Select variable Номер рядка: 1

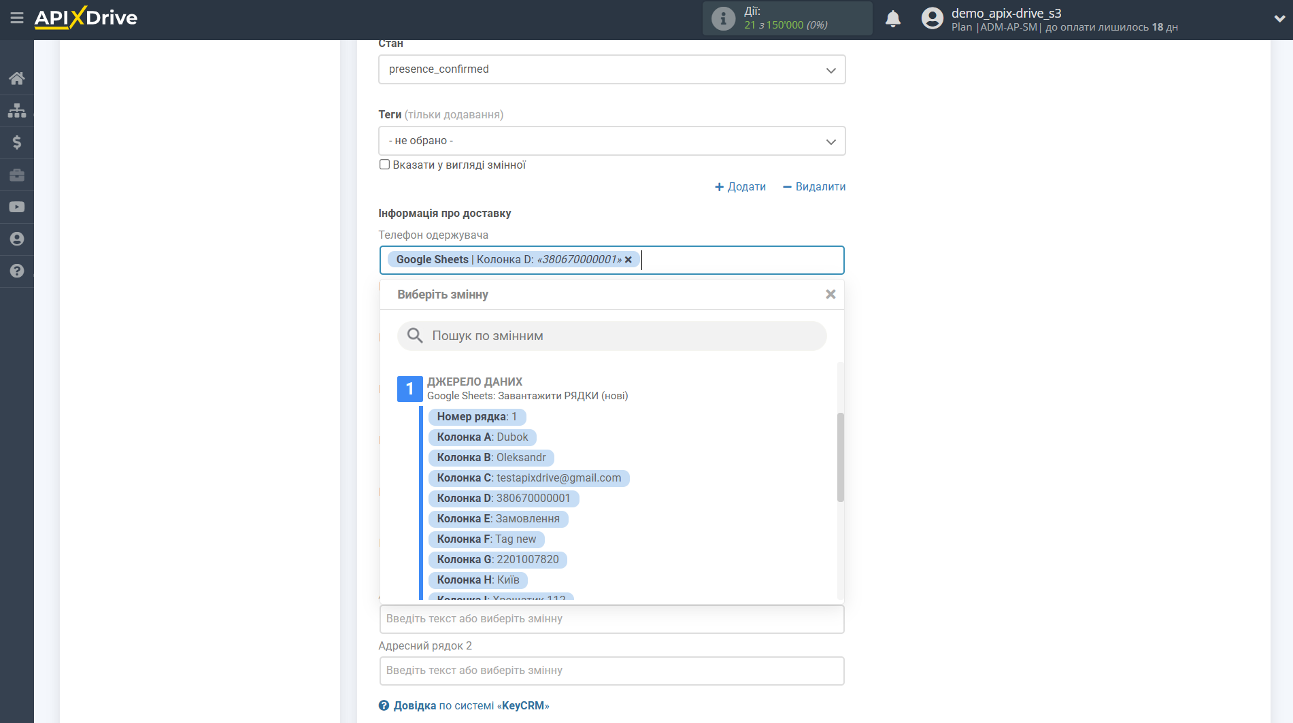[477, 417]
